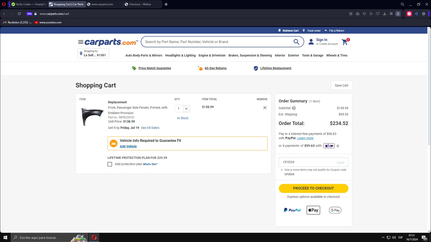Open the Shipping to La Sall 61301 selector

(93, 53)
